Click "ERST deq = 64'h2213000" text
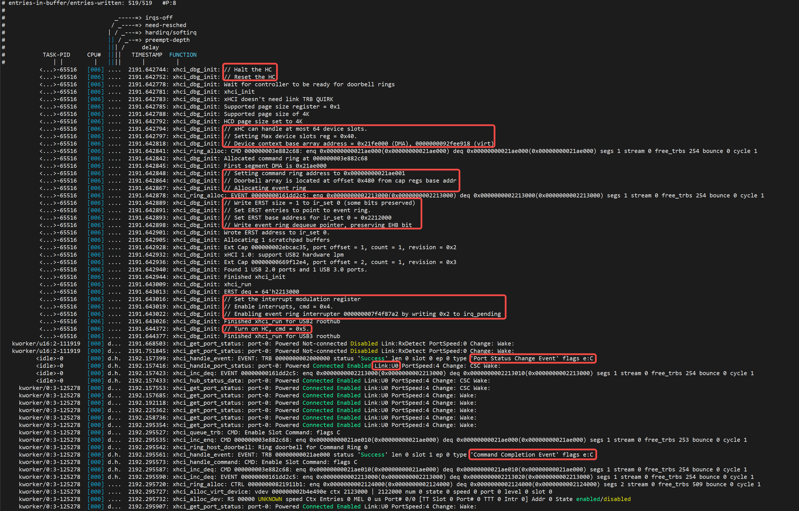This screenshot has height=511, width=799. click(261, 292)
